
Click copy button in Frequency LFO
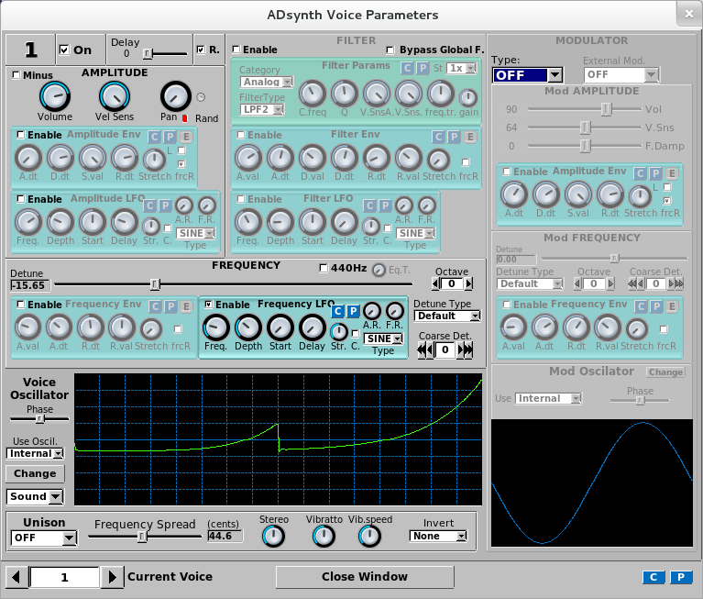pyautogui.click(x=337, y=311)
